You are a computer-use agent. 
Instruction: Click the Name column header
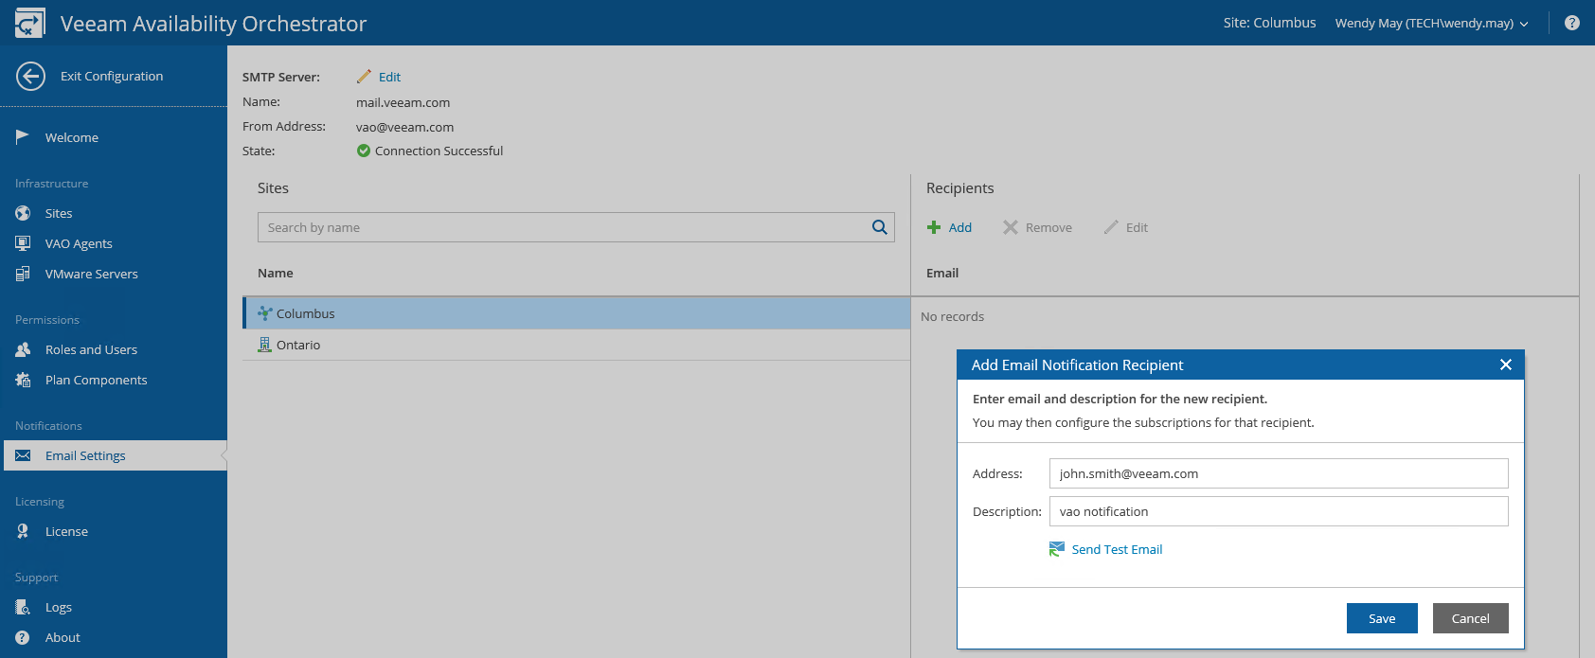276,273
